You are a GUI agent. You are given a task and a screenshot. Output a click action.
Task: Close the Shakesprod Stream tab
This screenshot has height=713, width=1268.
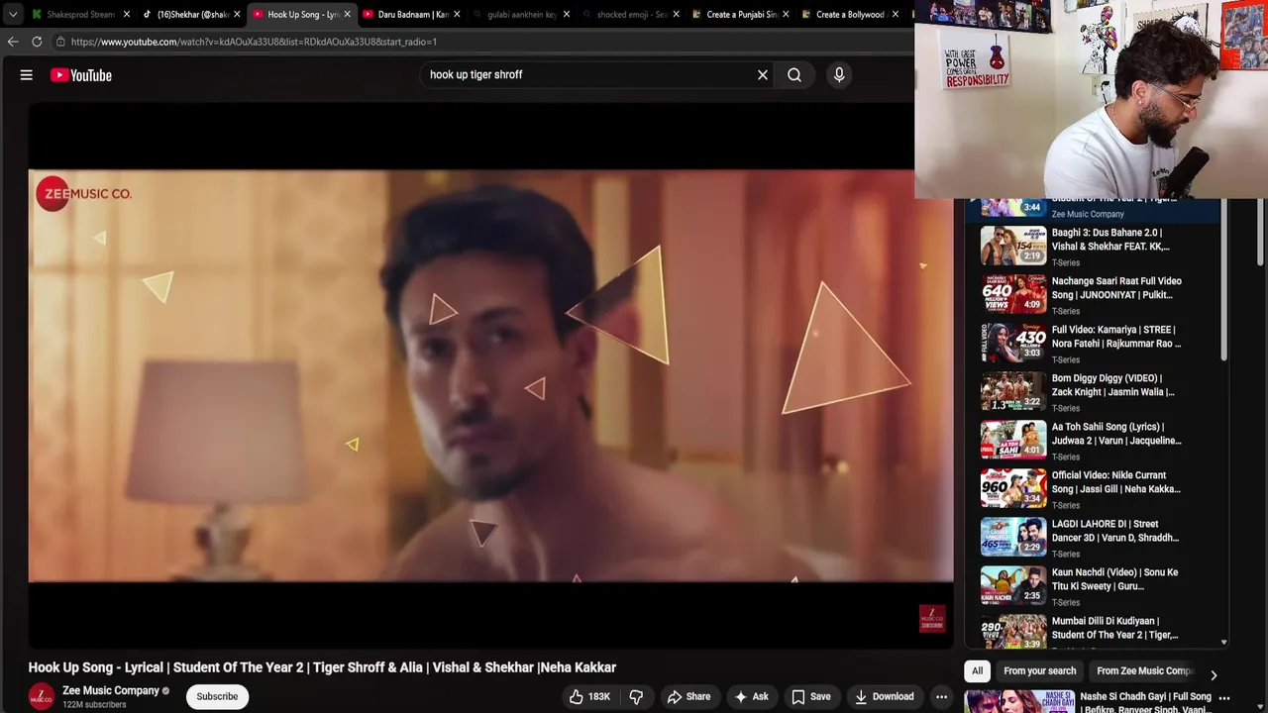tap(127, 15)
